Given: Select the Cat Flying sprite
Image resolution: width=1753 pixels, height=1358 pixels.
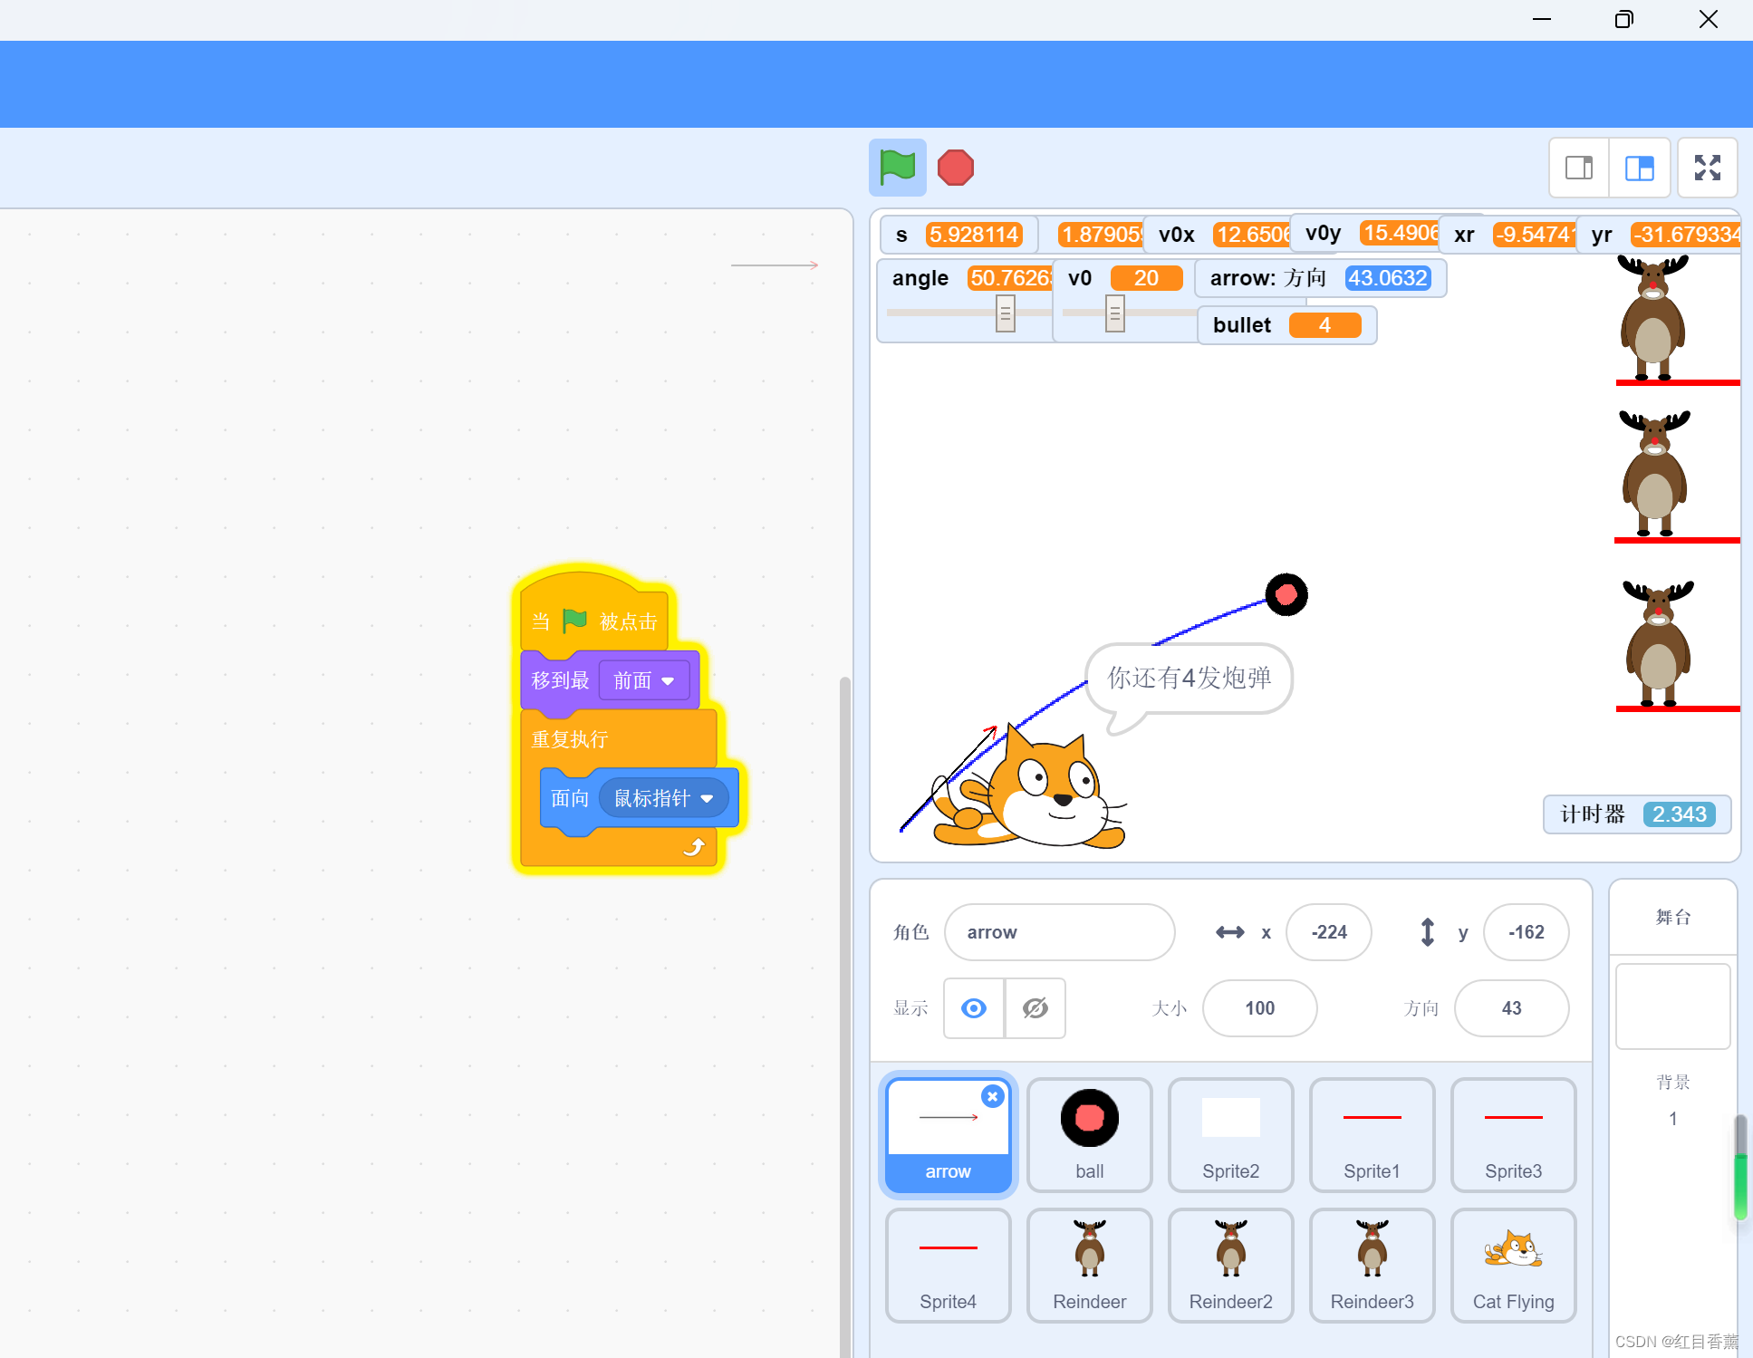Looking at the screenshot, I should point(1513,1265).
